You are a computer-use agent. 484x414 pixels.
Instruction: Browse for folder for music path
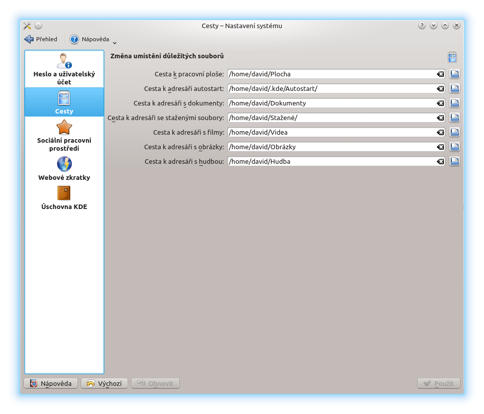point(454,161)
